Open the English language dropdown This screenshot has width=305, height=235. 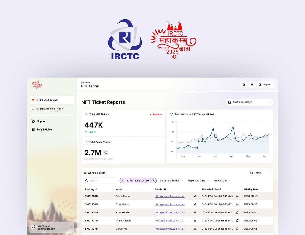tap(266, 85)
